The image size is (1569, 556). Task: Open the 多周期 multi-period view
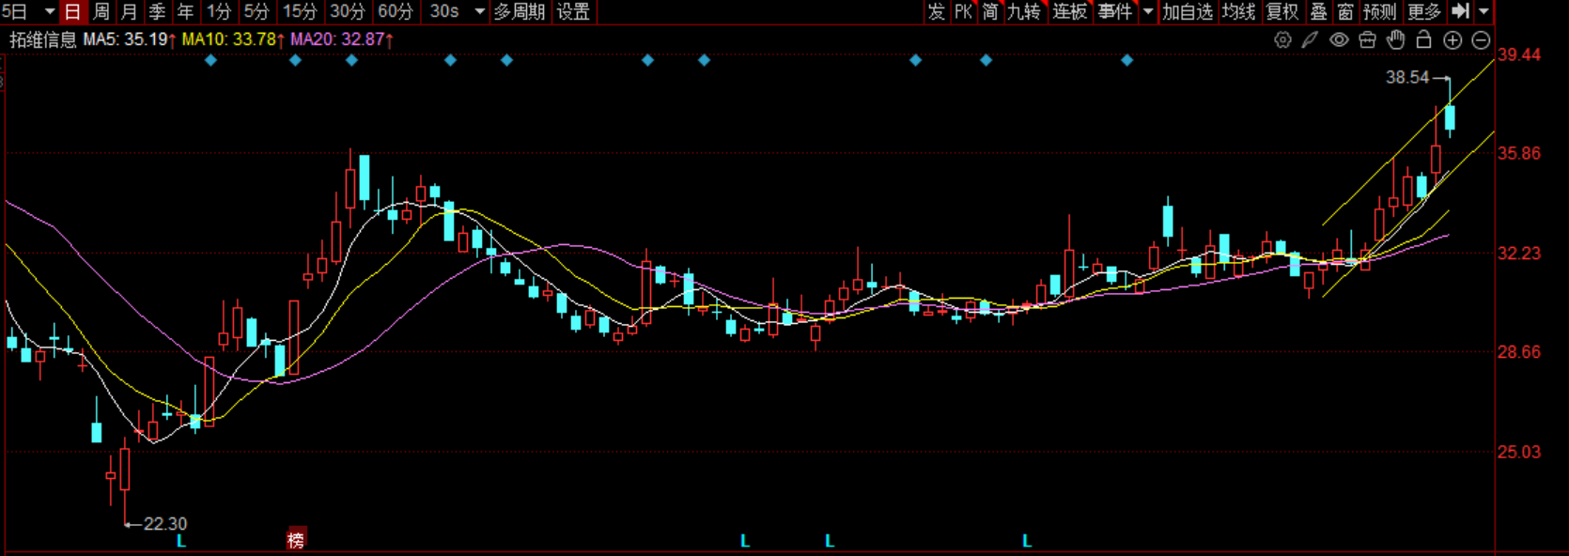coord(520,11)
